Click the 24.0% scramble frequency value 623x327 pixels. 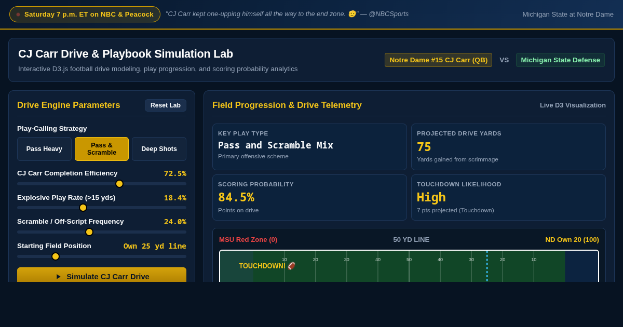(175, 222)
